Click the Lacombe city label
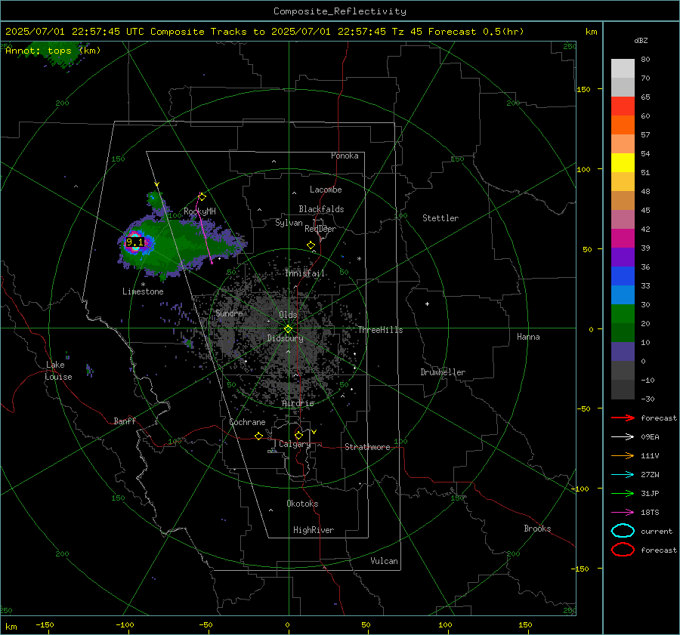Image resolution: width=680 pixels, height=635 pixels. pos(326,190)
